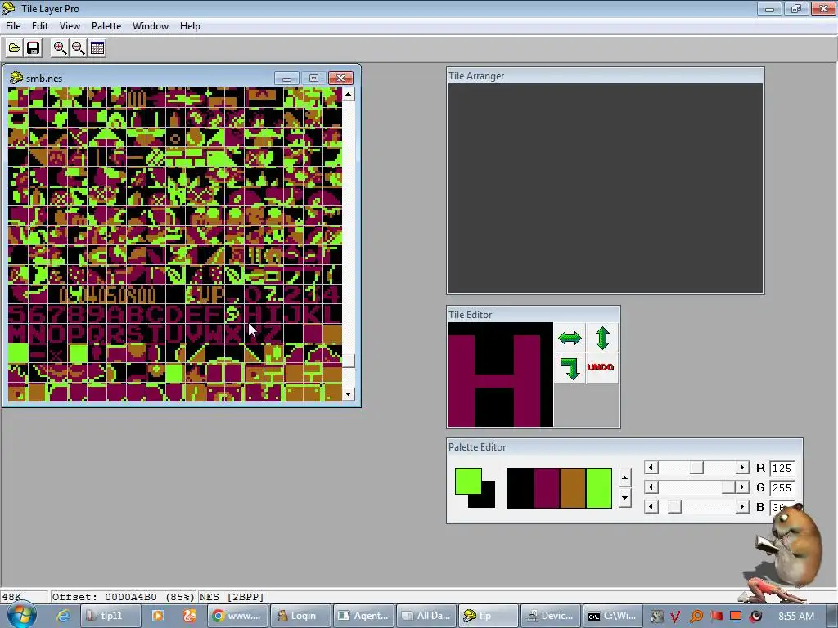Click the 8:55 AM taskbar clock
This screenshot has width=838, height=628.
[x=795, y=617]
